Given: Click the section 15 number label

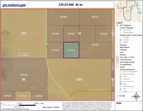Looking at the screenshot, I should [x=79, y=33].
